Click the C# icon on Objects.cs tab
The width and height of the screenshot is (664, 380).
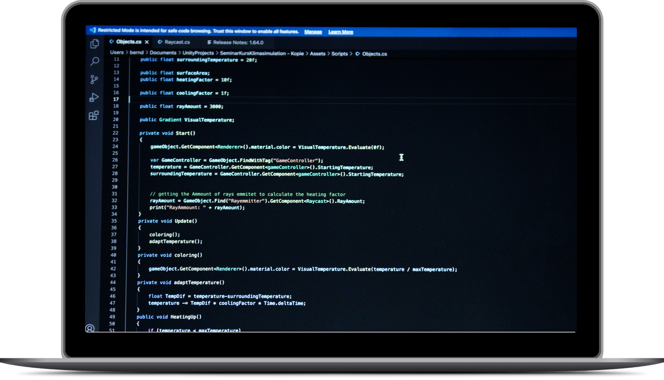coord(112,42)
